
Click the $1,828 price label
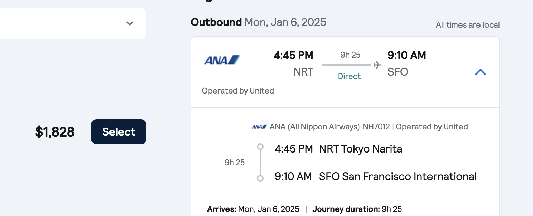(55, 132)
